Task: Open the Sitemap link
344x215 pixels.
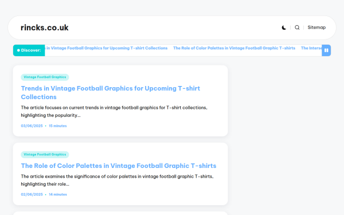Action: (316, 28)
